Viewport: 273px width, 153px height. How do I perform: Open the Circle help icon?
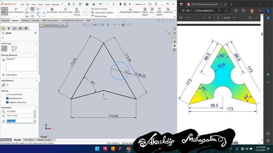point(35,33)
